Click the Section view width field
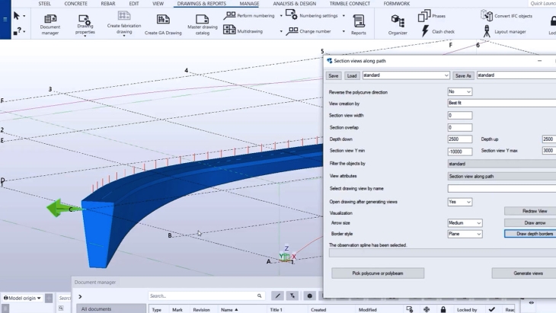The height and width of the screenshot is (313, 556). 460,116
